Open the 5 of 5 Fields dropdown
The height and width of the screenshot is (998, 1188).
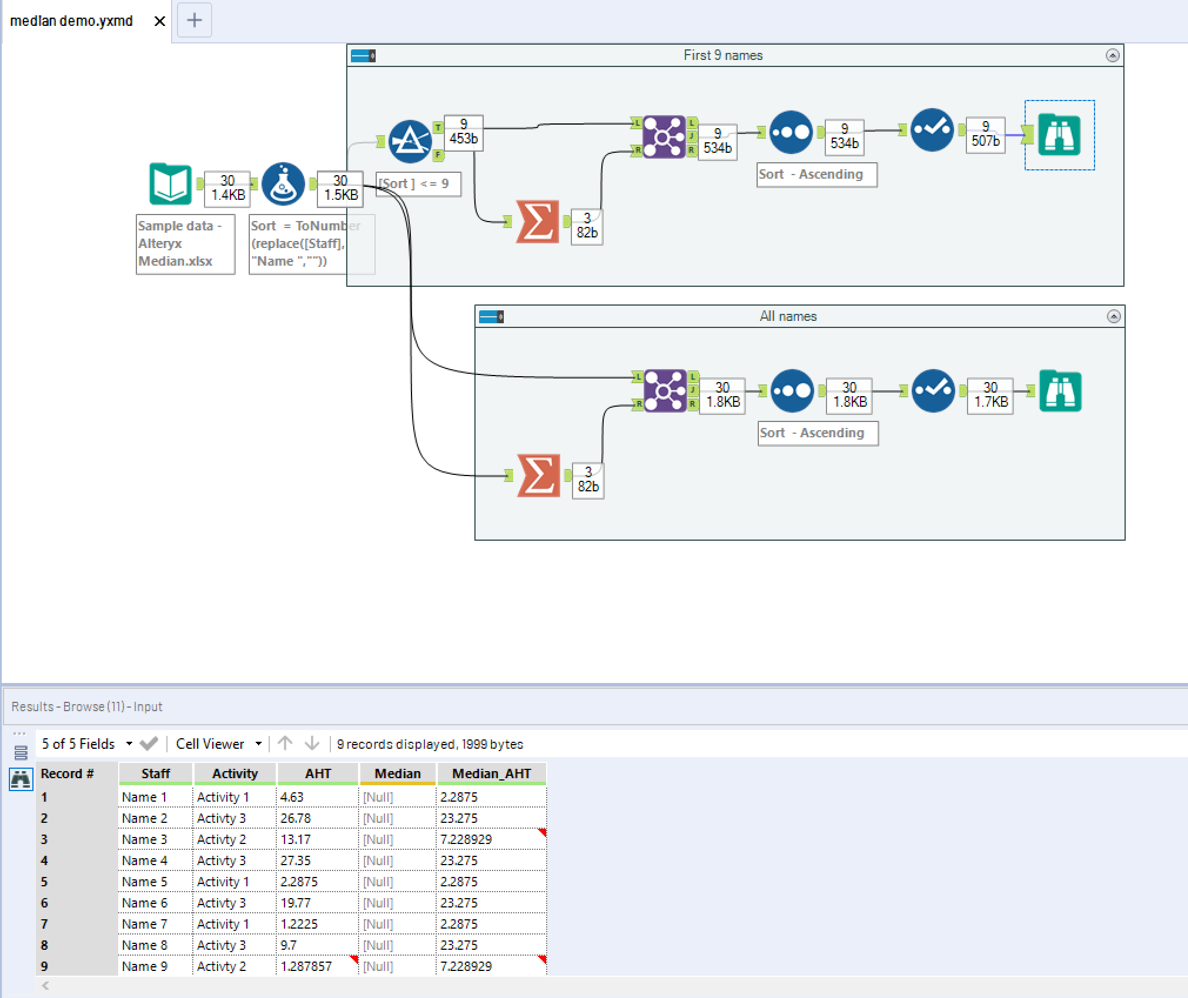130,743
